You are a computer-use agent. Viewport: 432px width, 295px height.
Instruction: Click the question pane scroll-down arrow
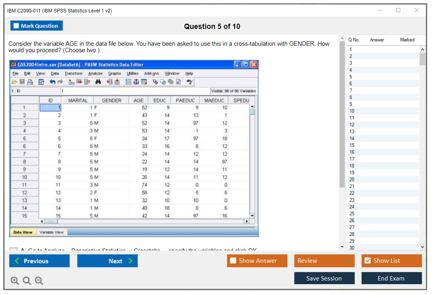342,247
